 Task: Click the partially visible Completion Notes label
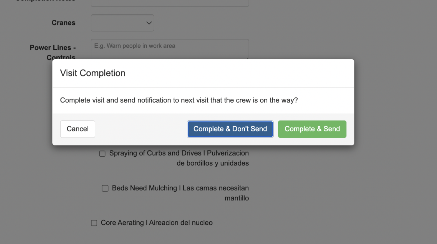pos(46,1)
